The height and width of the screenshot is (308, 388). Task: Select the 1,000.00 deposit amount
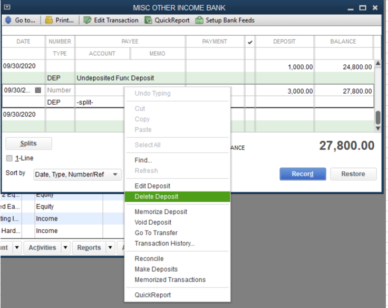pos(300,67)
